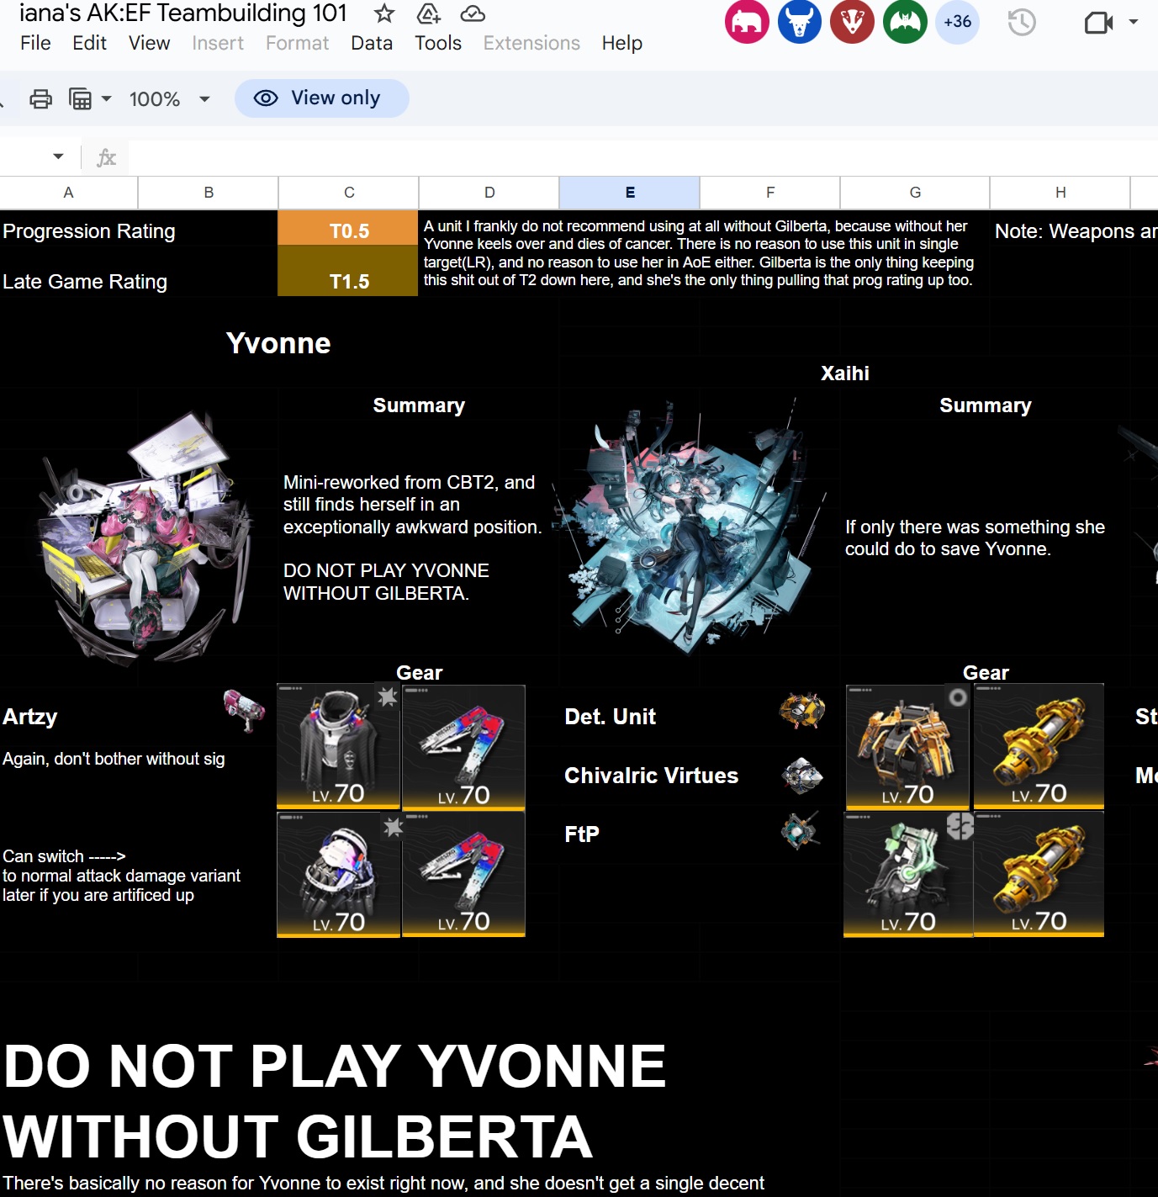Screen dimensions: 1158x1197
Task: Click the View only button
Action: pyautogui.click(x=322, y=98)
